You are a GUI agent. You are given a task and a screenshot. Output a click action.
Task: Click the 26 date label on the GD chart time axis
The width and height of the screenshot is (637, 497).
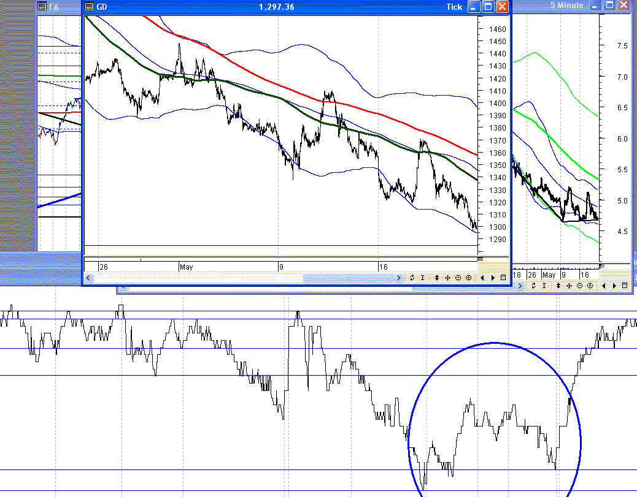pos(104,267)
